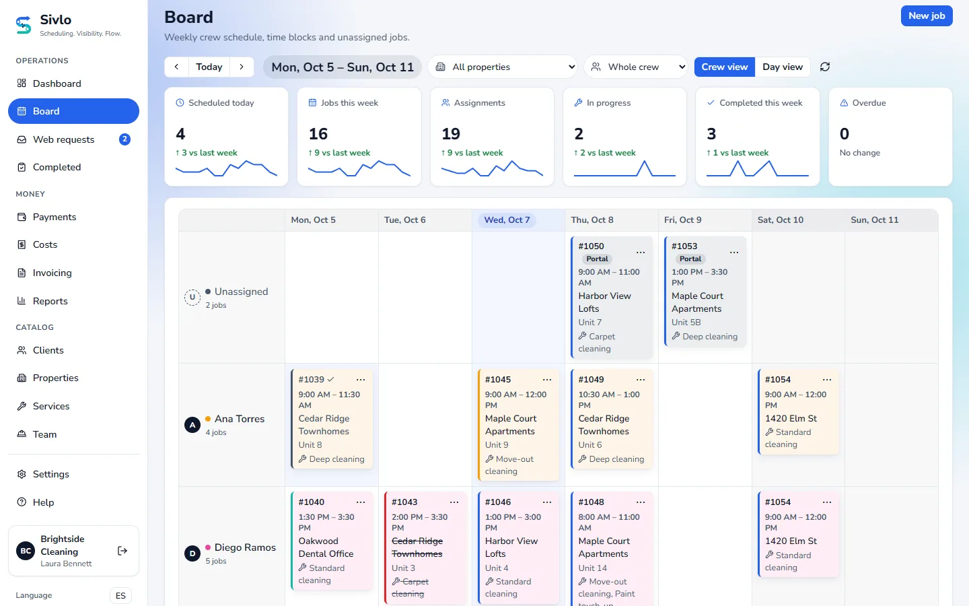969x606 pixels.
Task: Open the three-dot menu on job #1046
Action: point(547,502)
